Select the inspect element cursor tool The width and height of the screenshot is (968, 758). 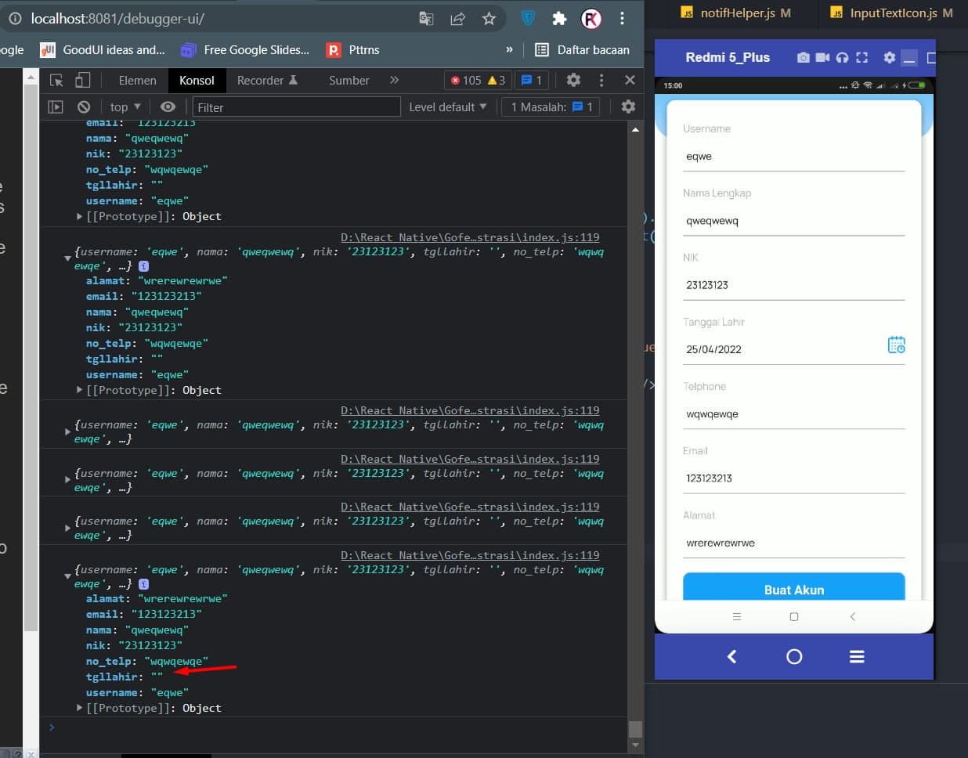coord(57,79)
